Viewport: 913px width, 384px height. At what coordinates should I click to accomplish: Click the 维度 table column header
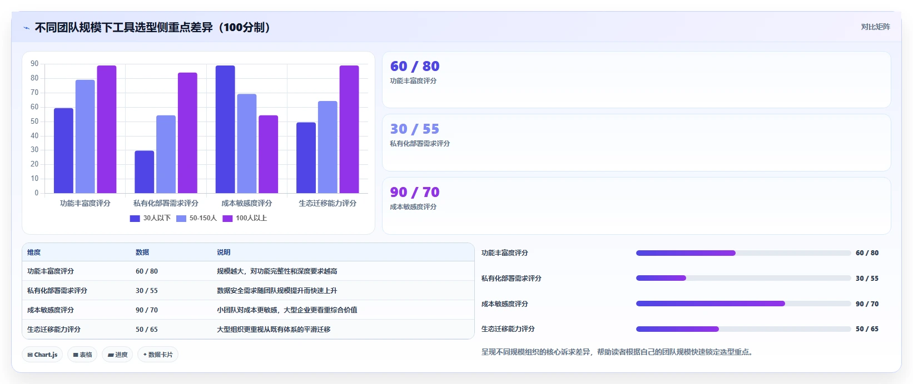pos(34,252)
